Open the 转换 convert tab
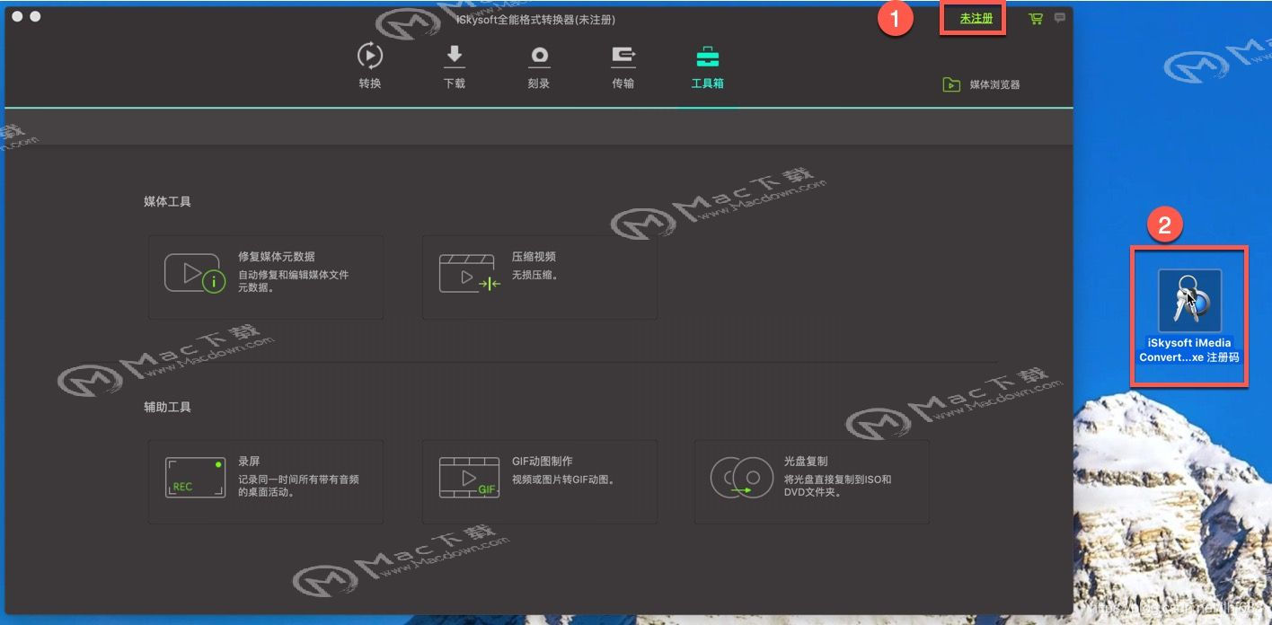The width and height of the screenshot is (1272, 625). 370,66
